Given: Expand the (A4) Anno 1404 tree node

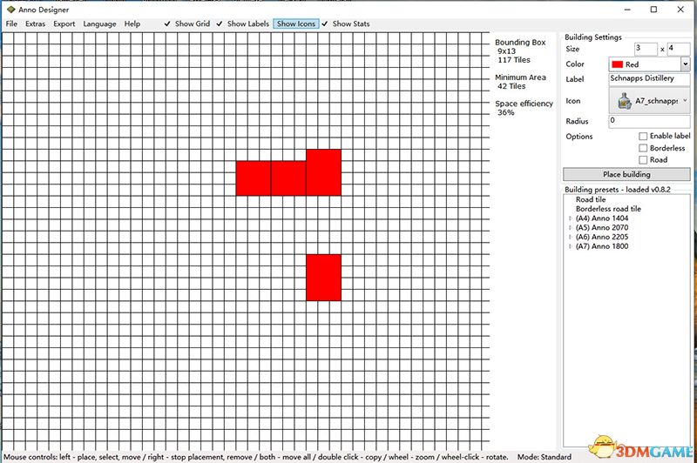Looking at the screenshot, I should 570,218.
